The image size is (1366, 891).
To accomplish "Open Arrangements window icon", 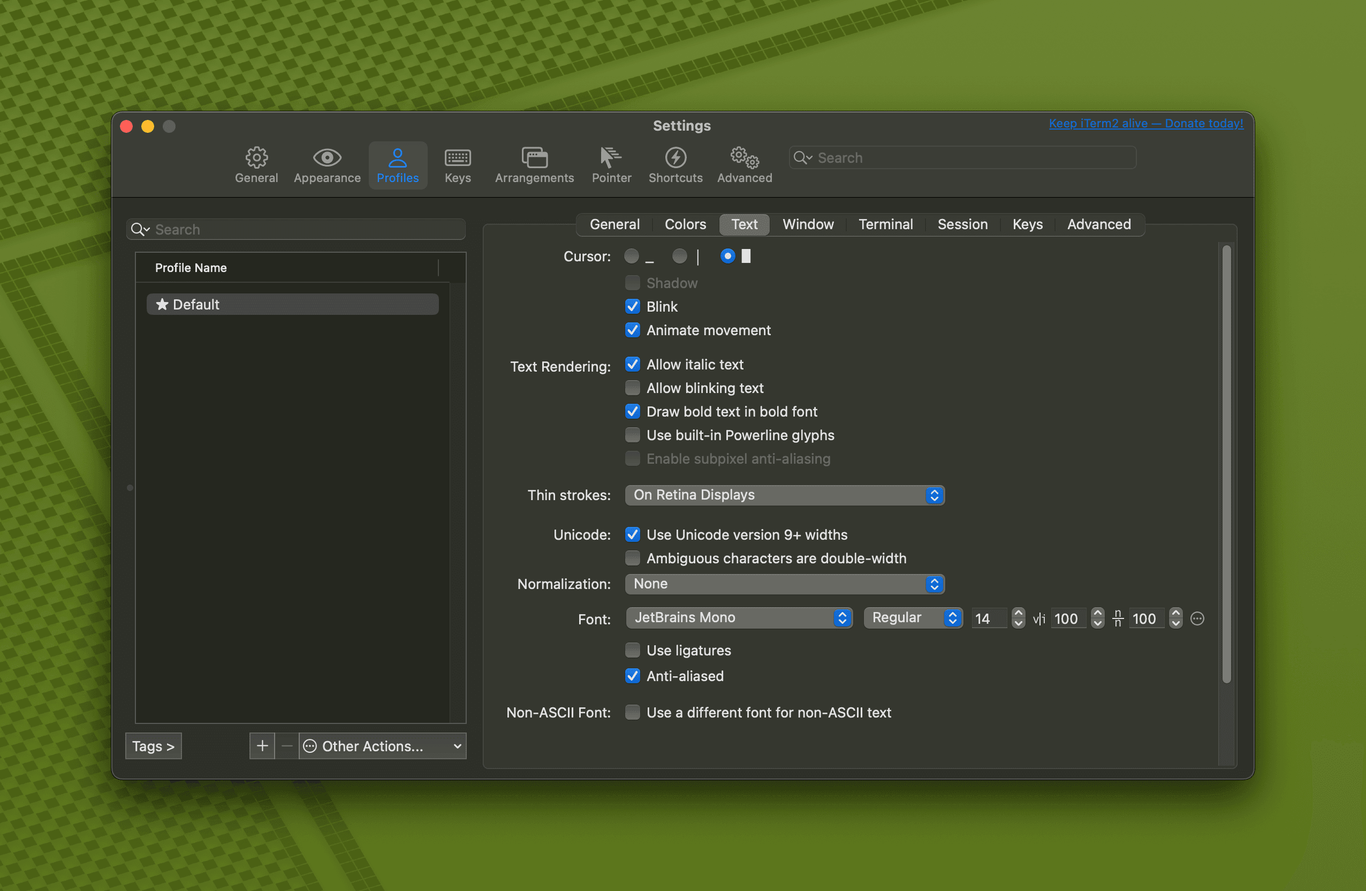I will pos(534,157).
